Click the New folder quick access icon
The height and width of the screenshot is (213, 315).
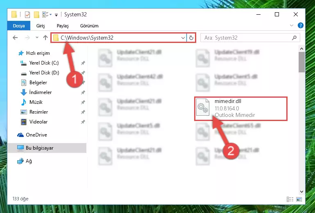36,14
